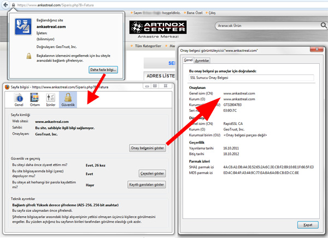Click MD5 fingerprint value text
This screenshot has height=238, width=328.
click(x=261, y=173)
